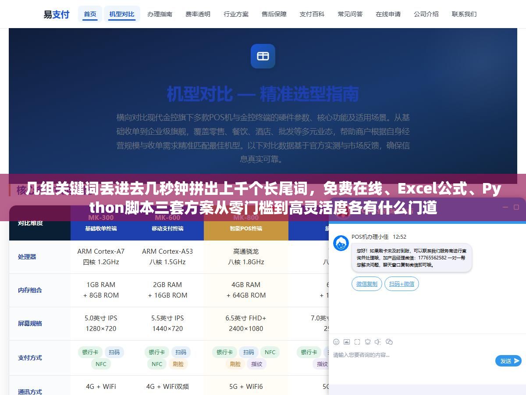Click the 6.5英寸 FHD+ 2400×1080 cell
Screen dimensions: 526x395
tap(246, 323)
